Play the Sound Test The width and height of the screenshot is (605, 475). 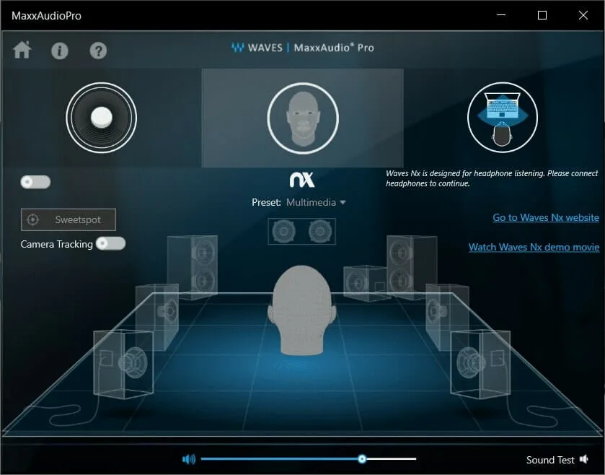click(557, 460)
